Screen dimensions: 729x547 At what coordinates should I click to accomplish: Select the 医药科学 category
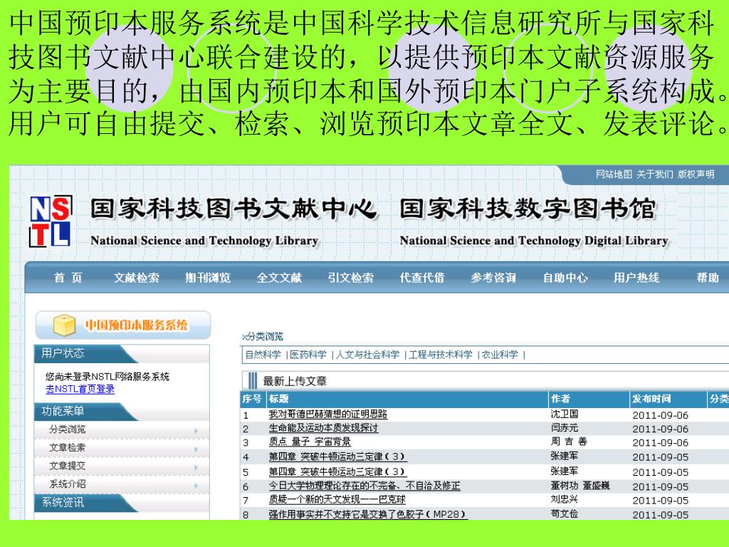point(308,355)
